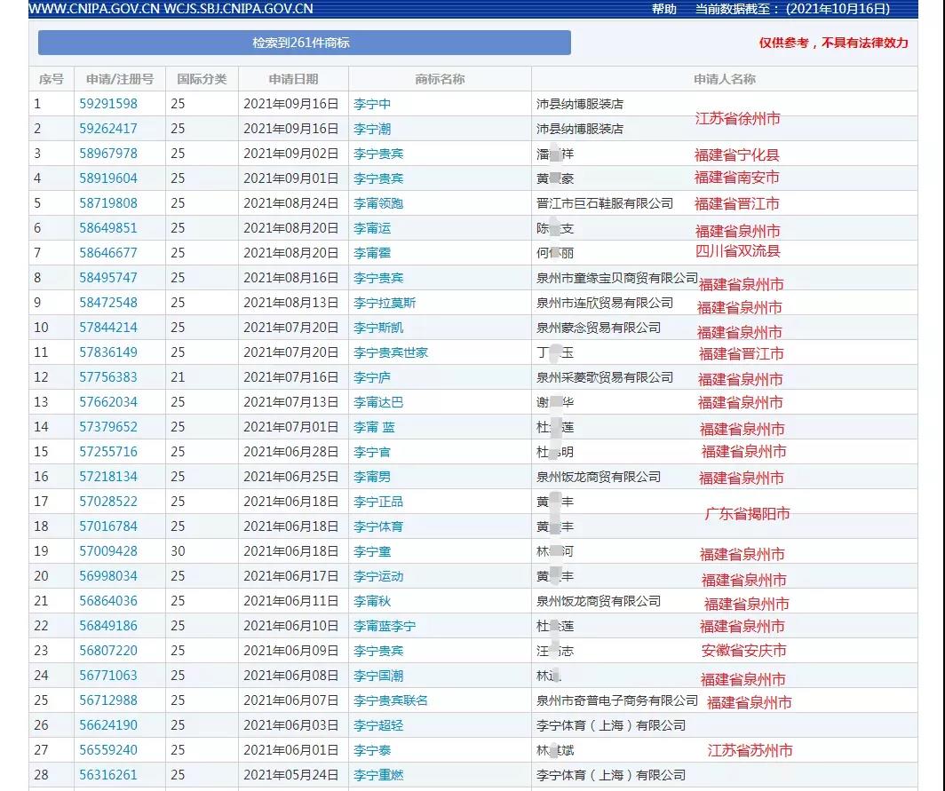Open registration number 58649851
The height and width of the screenshot is (791, 945).
108,228
